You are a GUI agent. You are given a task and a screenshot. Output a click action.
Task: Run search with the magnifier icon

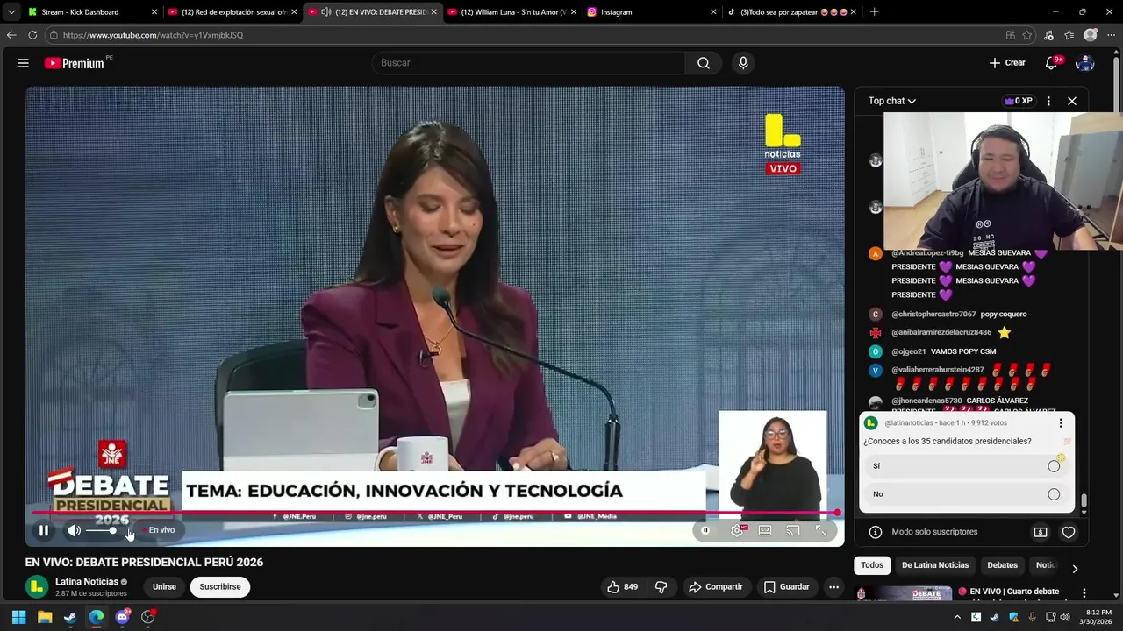704,63
